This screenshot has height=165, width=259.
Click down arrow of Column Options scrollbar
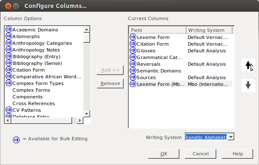[87, 113]
